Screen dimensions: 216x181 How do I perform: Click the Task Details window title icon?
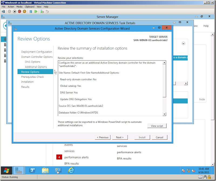pyautogui.click(x=10, y=23)
